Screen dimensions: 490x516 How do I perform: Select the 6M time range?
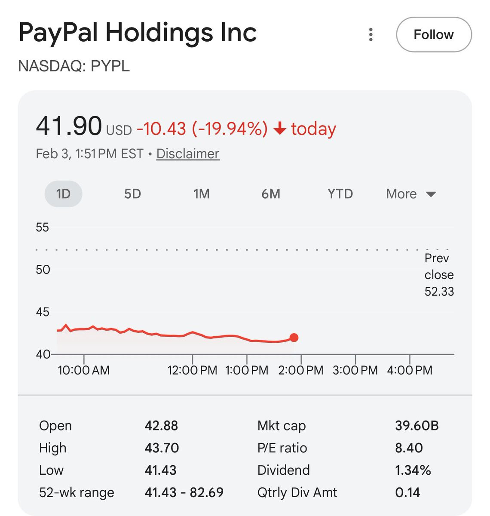[x=271, y=194]
